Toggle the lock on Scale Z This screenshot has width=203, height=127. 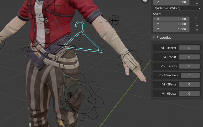click(196, 30)
